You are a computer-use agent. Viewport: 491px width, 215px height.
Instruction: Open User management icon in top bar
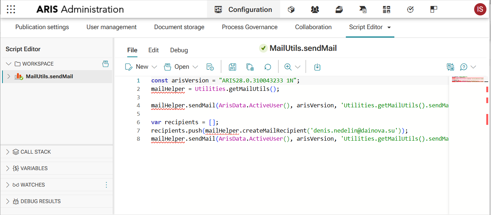click(315, 9)
